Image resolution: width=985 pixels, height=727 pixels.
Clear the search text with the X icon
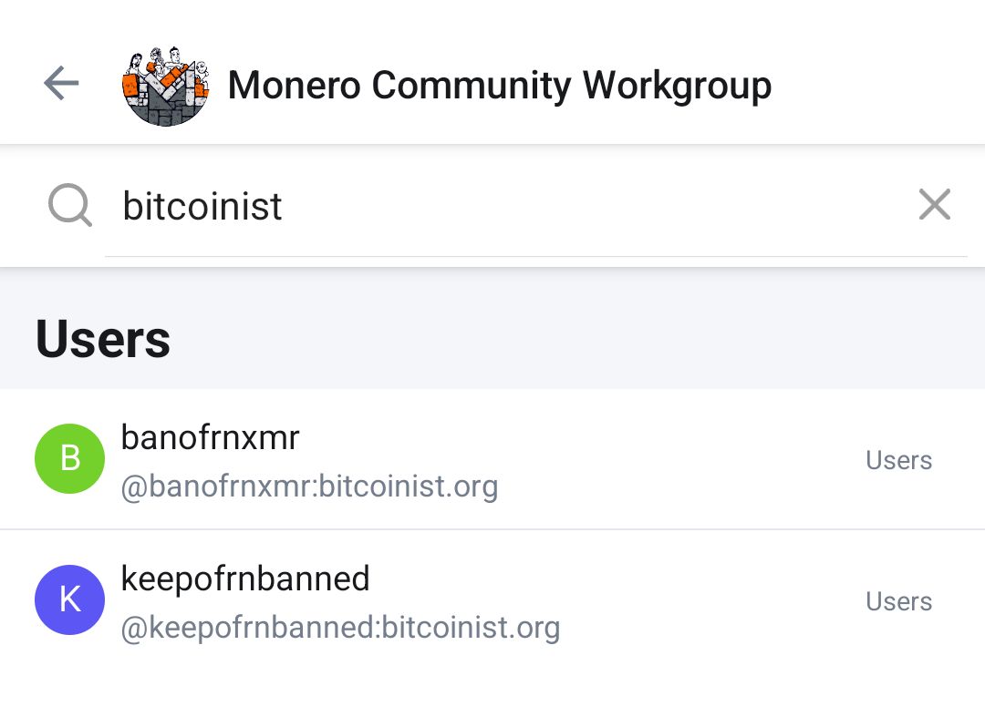point(935,205)
